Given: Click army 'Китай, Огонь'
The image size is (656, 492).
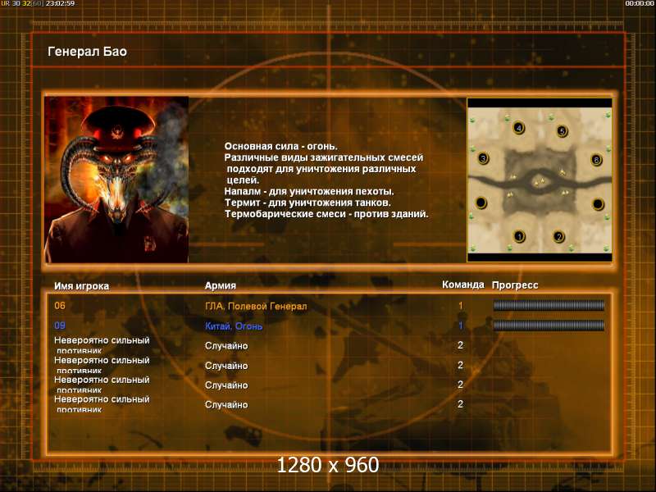Looking at the screenshot, I should [234, 326].
